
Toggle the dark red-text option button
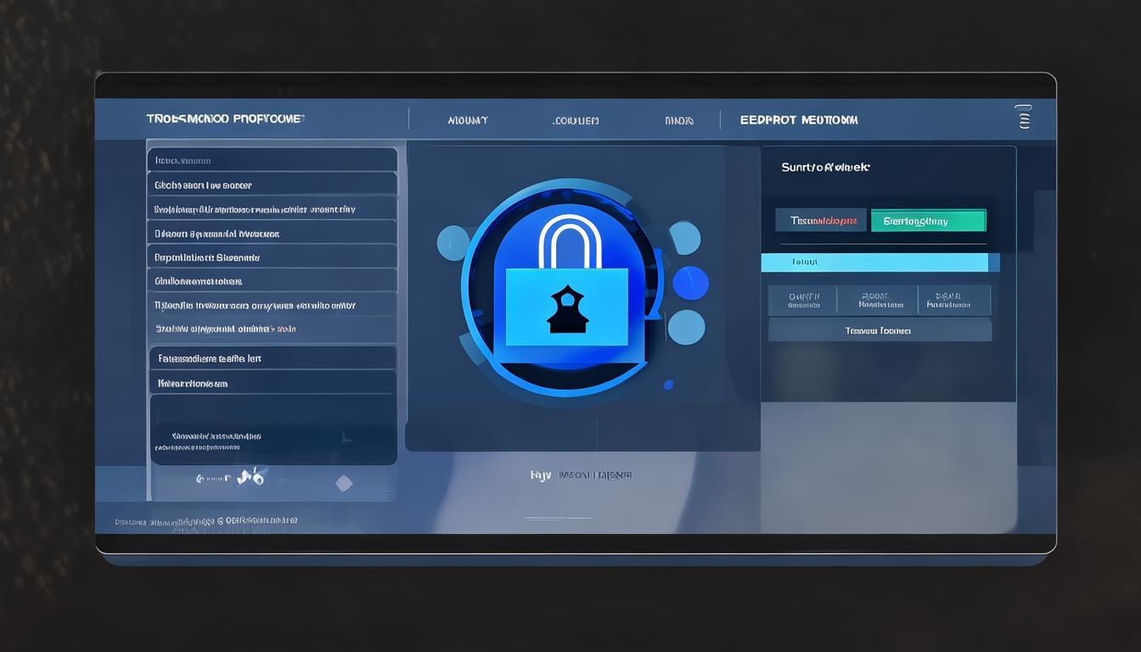821,221
